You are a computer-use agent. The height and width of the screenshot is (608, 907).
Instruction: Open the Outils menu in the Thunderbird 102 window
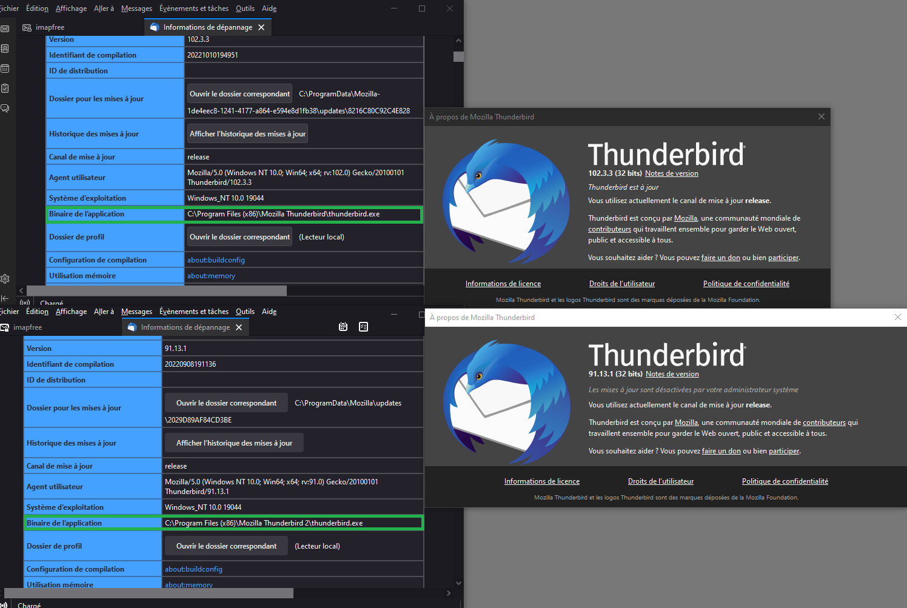coord(245,8)
